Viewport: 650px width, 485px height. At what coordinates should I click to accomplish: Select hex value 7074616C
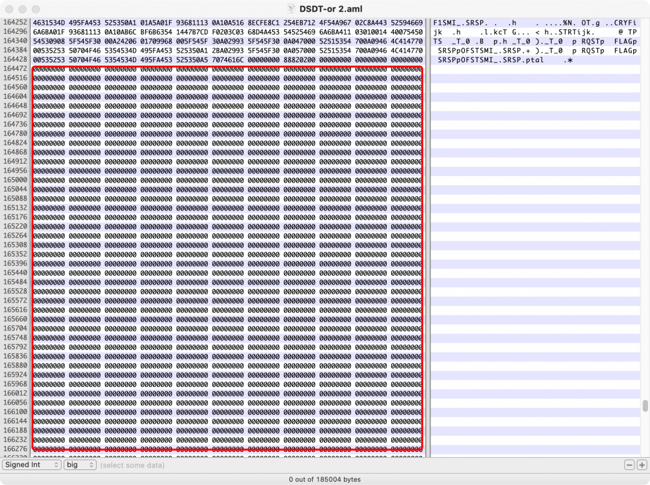pos(228,60)
